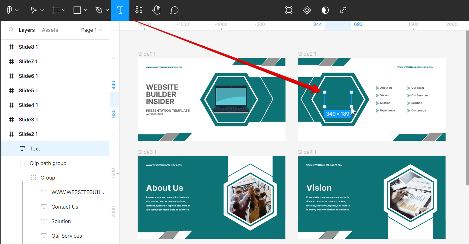Image resolution: width=469 pixels, height=244 pixels.
Task: Select the Clip path group layer
Action: coord(48,163)
